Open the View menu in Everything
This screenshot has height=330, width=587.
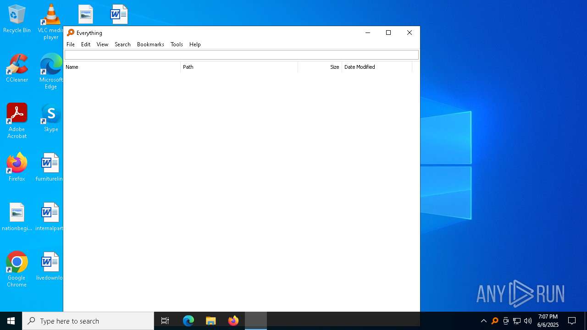pos(102,44)
